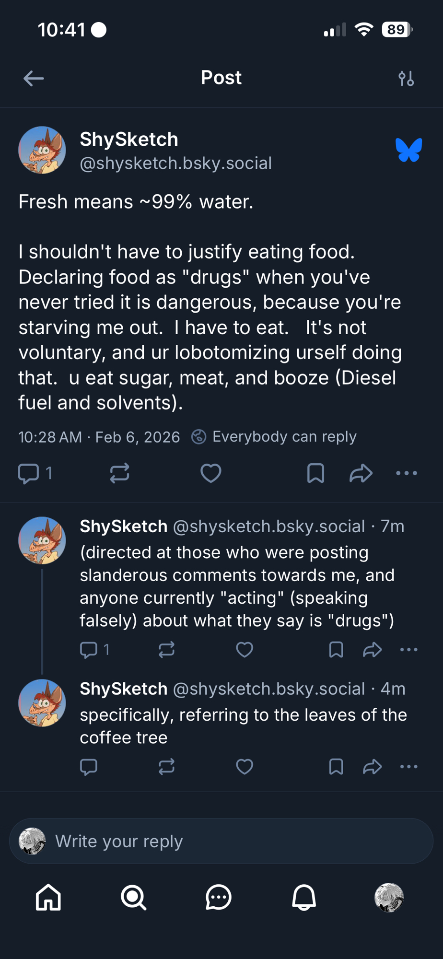Image resolution: width=443 pixels, height=959 pixels.
Task: Go back using the left arrow
Action: [34, 78]
